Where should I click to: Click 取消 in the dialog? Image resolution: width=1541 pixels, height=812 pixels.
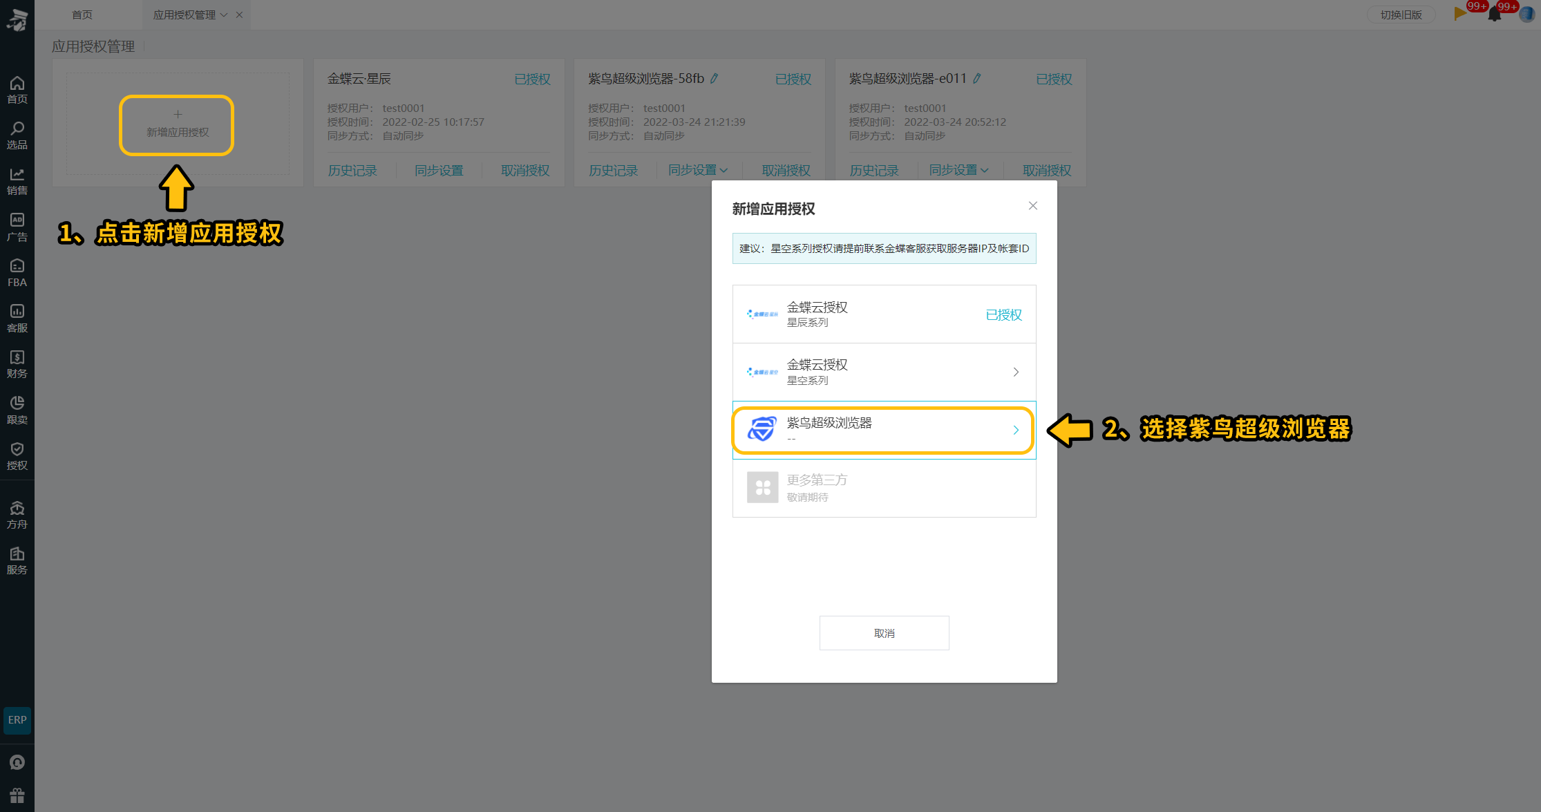pos(885,633)
